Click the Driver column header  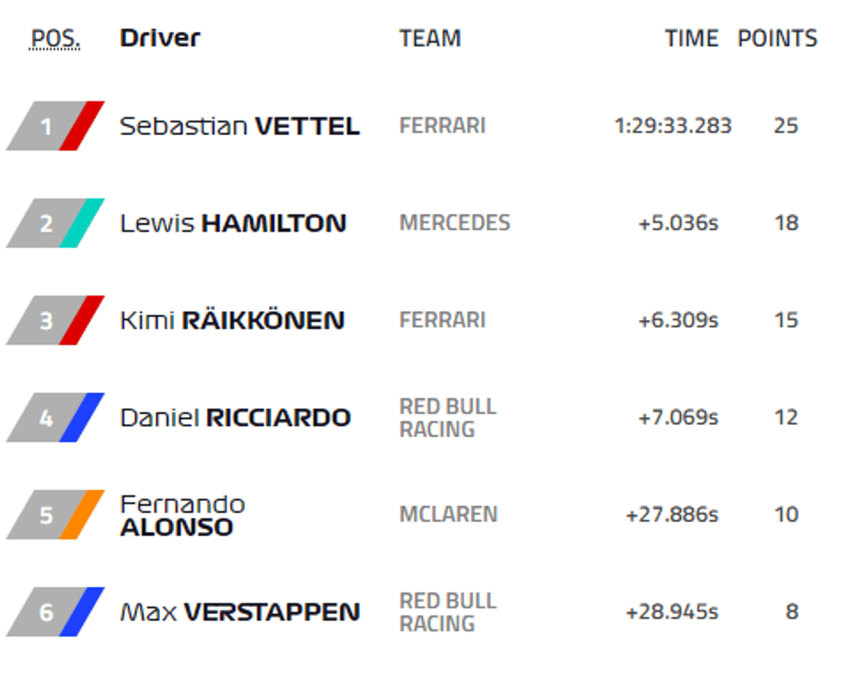tap(160, 39)
